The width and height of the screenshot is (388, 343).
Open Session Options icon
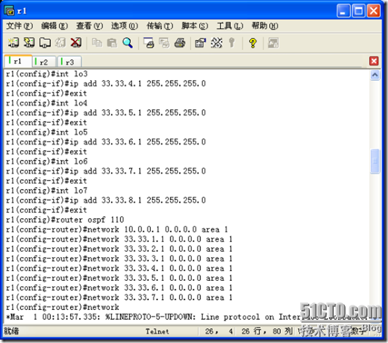click(x=201, y=43)
